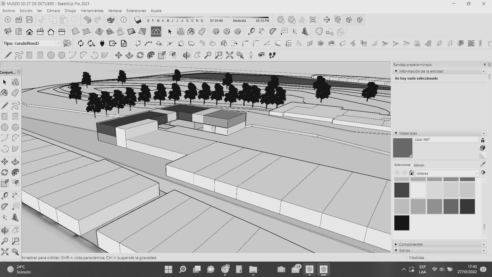This screenshot has height=277, width=492.
Task: Switch to the Front view
Action: coord(29,32)
